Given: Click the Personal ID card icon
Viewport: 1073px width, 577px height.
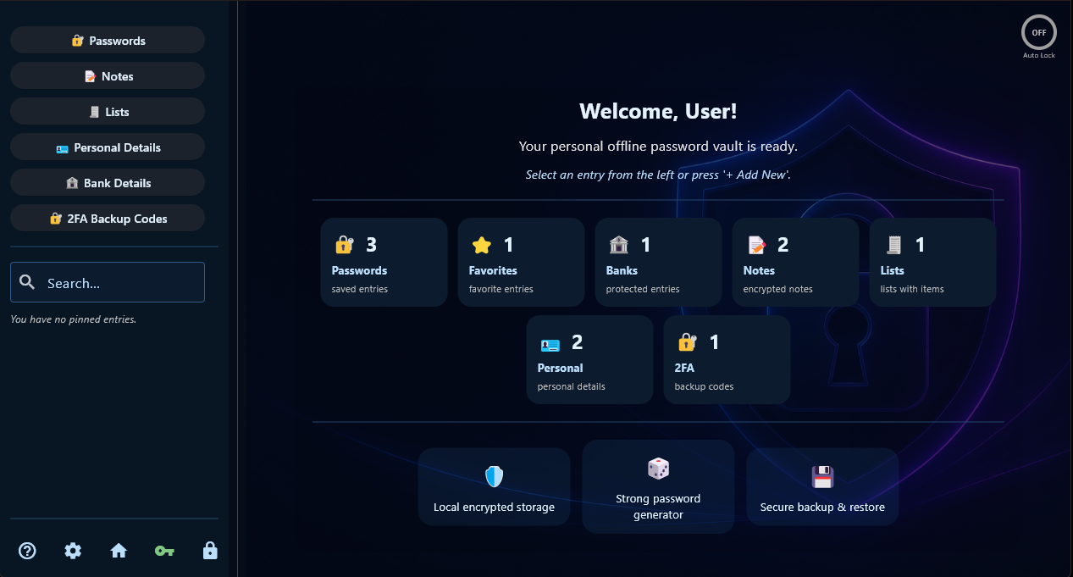Looking at the screenshot, I should pyautogui.click(x=550, y=344).
